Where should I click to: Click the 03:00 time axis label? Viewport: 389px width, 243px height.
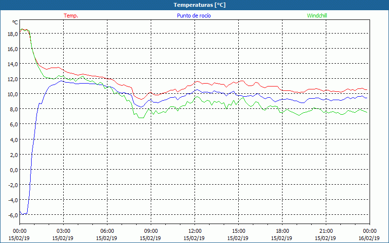point(63,231)
